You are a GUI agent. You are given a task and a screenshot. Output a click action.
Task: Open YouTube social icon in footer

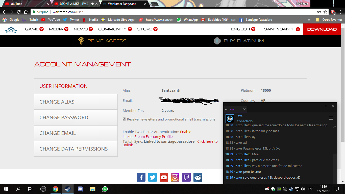coord(164,177)
